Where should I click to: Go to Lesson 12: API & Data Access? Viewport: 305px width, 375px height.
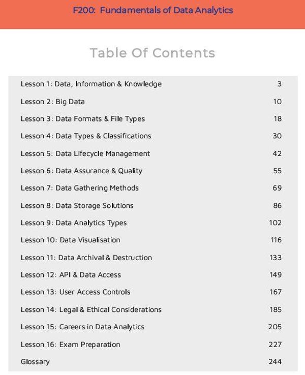[71, 275]
